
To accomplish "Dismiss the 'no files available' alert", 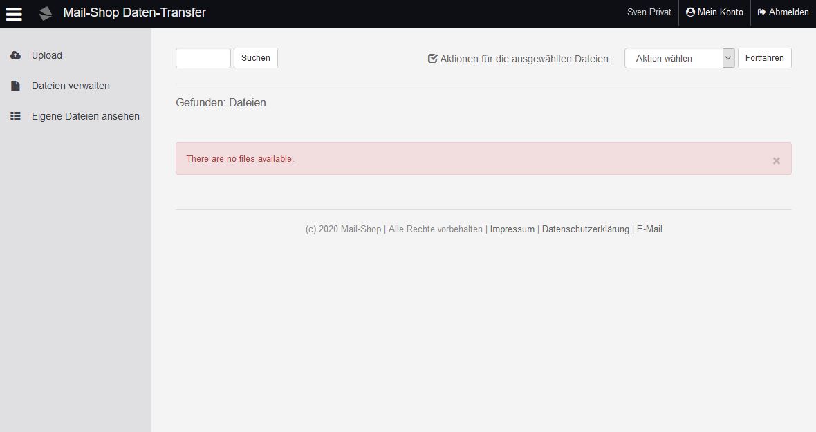I will click(x=776, y=160).
